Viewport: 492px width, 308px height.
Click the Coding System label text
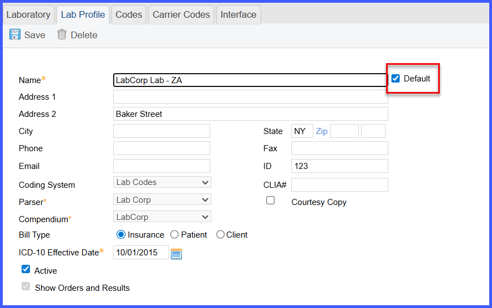47,185
